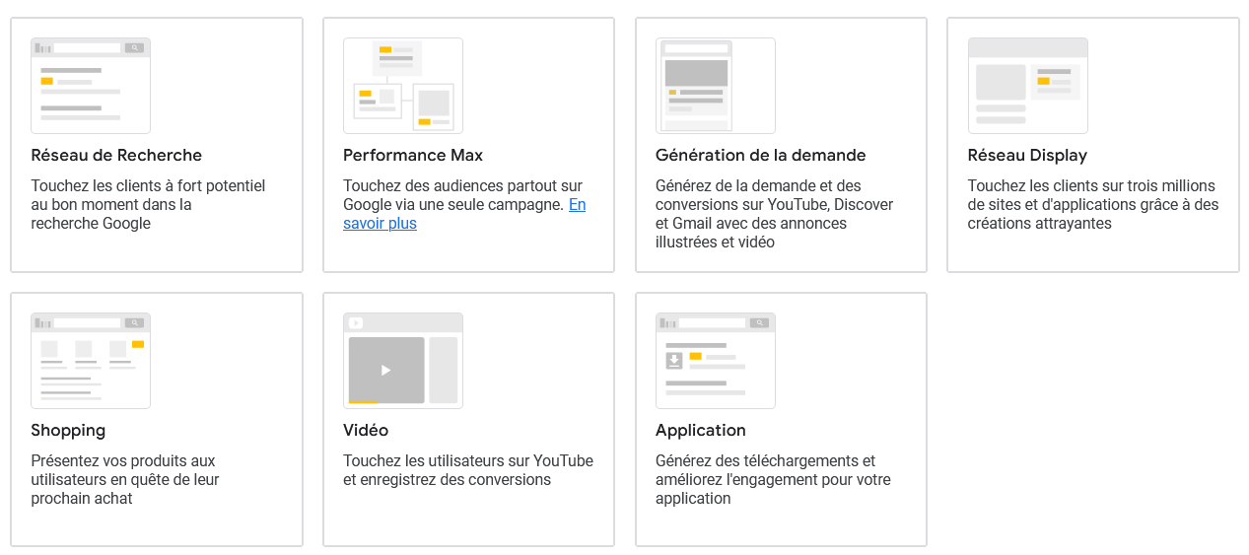Click the 'Touchez les clients à fort potentiel' description
The image size is (1249, 555).
148,204
